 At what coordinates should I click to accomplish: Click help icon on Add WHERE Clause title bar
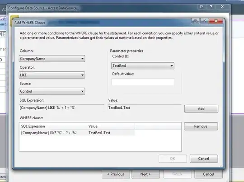click(205, 21)
